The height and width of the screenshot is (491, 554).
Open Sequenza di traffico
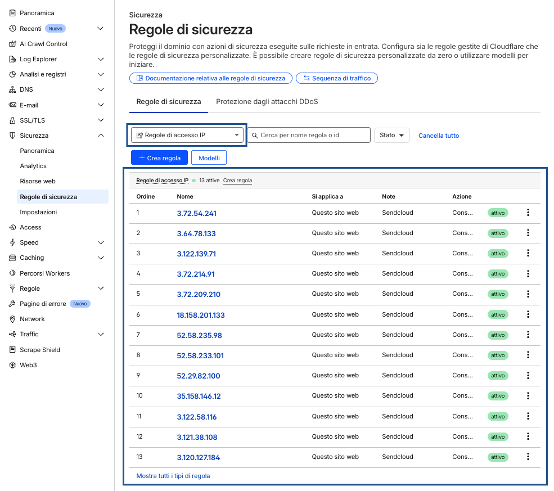(337, 78)
